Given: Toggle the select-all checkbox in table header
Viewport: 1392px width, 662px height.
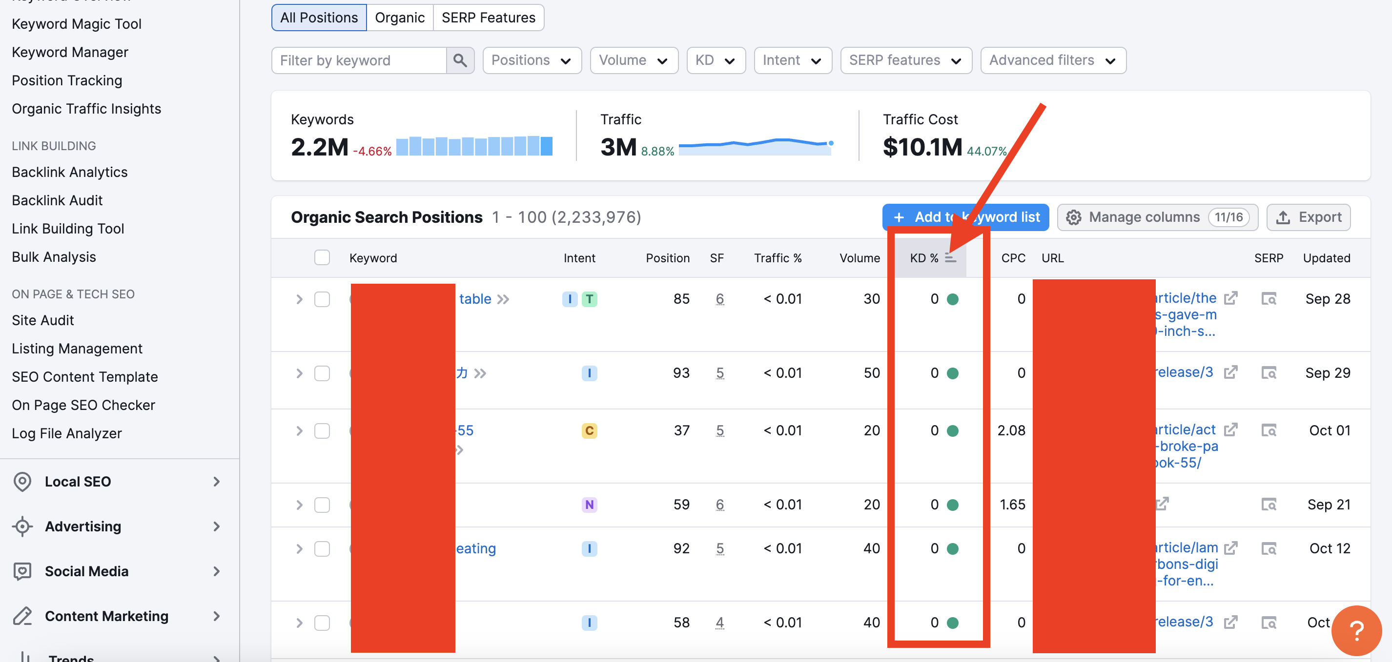Looking at the screenshot, I should tap(322, 257).
